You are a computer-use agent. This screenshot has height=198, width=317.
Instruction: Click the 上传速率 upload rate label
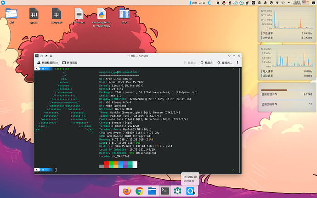(x=268, y=38)
